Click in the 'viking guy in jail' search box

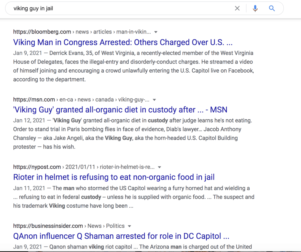point(118,9)
